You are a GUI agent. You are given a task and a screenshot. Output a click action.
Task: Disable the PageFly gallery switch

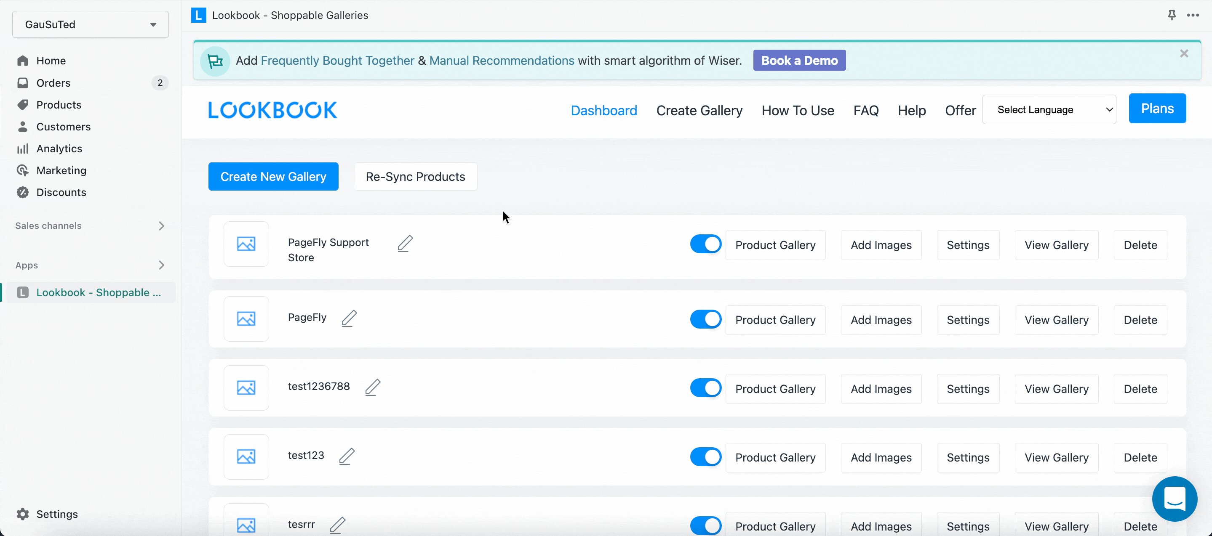(x=705, y=319)
